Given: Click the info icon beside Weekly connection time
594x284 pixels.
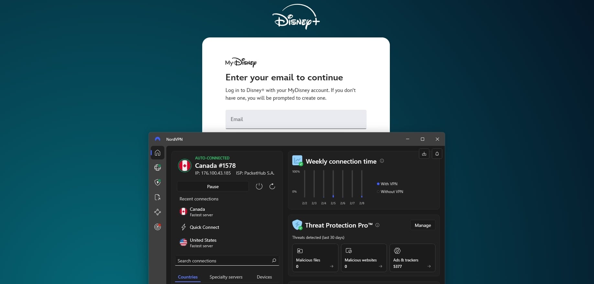Looking at the screenshot, I should pyautogui.click(x=382, y=161).
